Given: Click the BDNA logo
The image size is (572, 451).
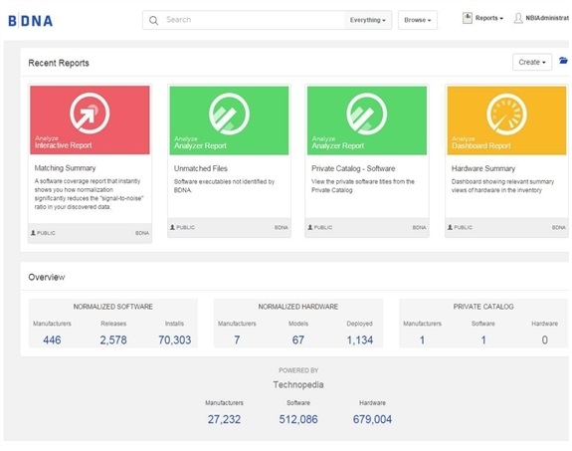Looking at the screenshot, I should pos(31,21).
